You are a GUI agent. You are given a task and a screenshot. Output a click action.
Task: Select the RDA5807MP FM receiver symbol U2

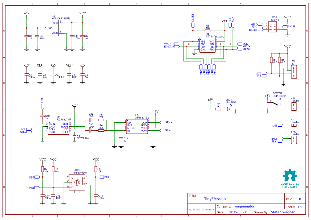coord(58,127)
